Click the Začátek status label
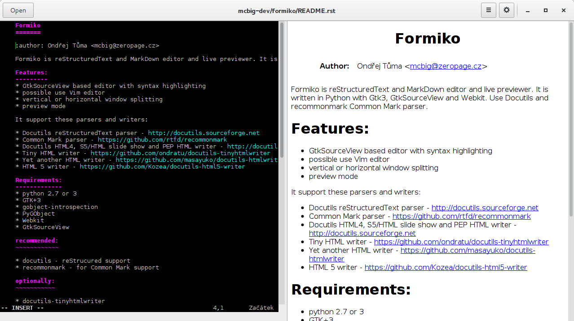The width and height of the screenshot is (574, 321). pyautogui.click(x=261, y=308)
